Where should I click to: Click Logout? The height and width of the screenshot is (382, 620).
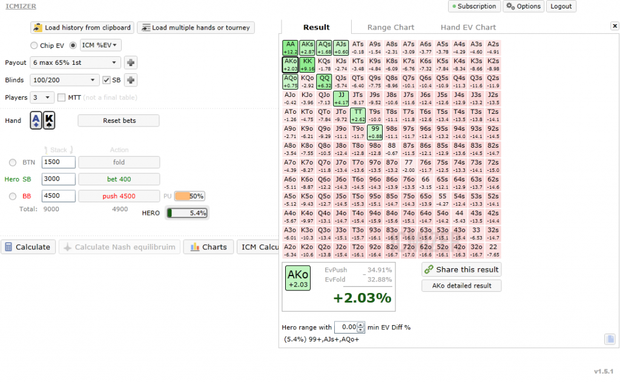coord(561,6)
